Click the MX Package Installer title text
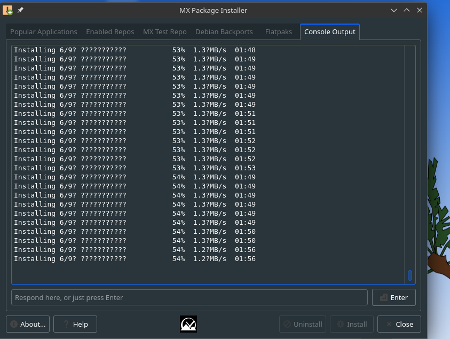 [x=213, y=10]
